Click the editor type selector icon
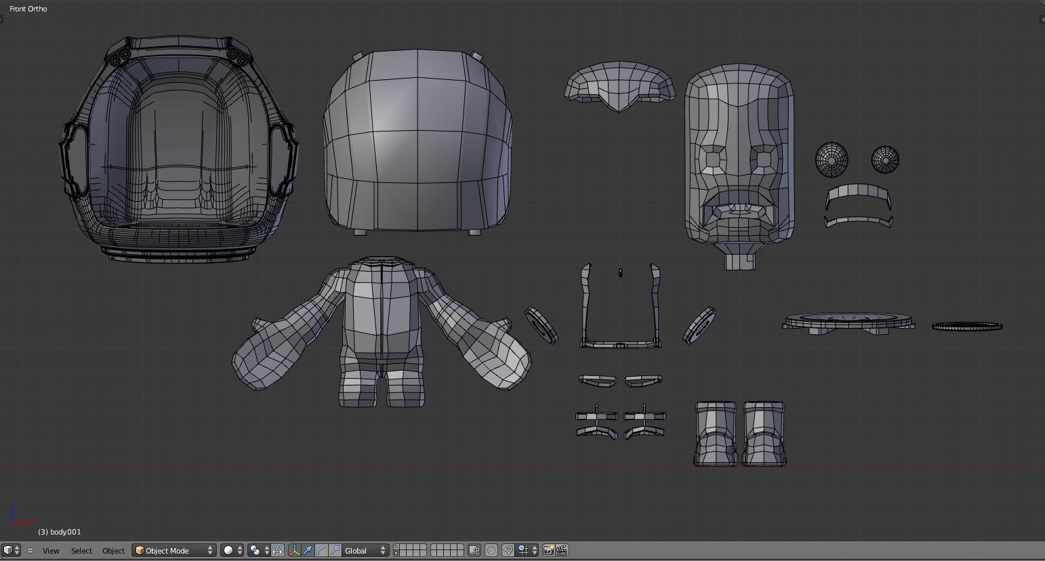The height and width of the screenshot is (561, 1045). pos(9,550)
